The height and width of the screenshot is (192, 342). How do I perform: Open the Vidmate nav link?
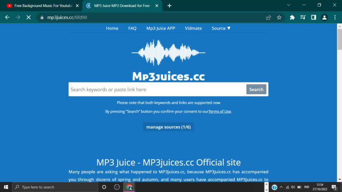pyautogui.click(x=193, y=28)
